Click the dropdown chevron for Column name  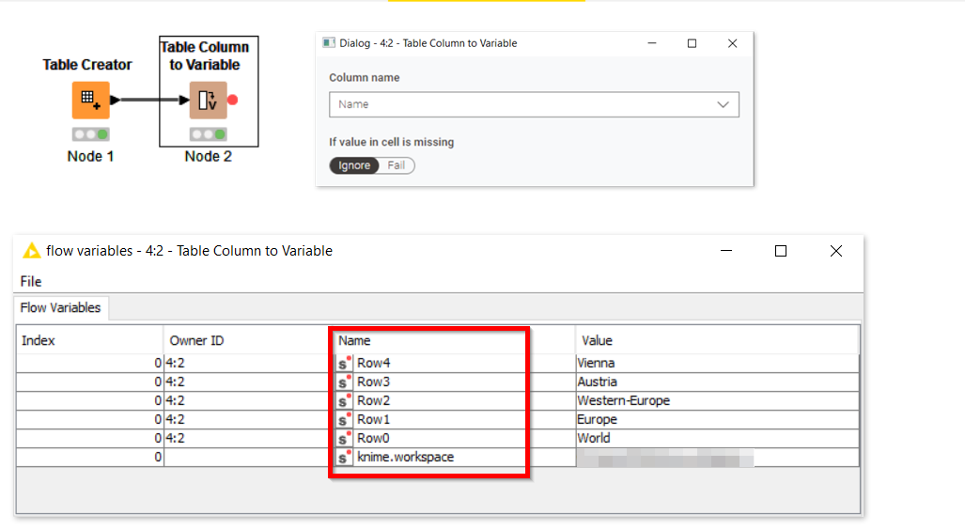pyautogui.click(x=724, y=104)
